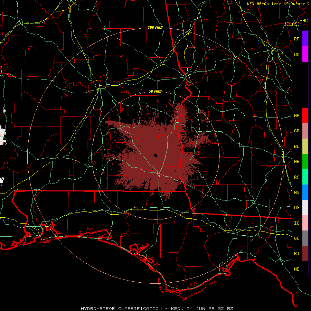Select the BD yellow legend block
Viewport: 311px width, 311px height.
coord(305,147)
